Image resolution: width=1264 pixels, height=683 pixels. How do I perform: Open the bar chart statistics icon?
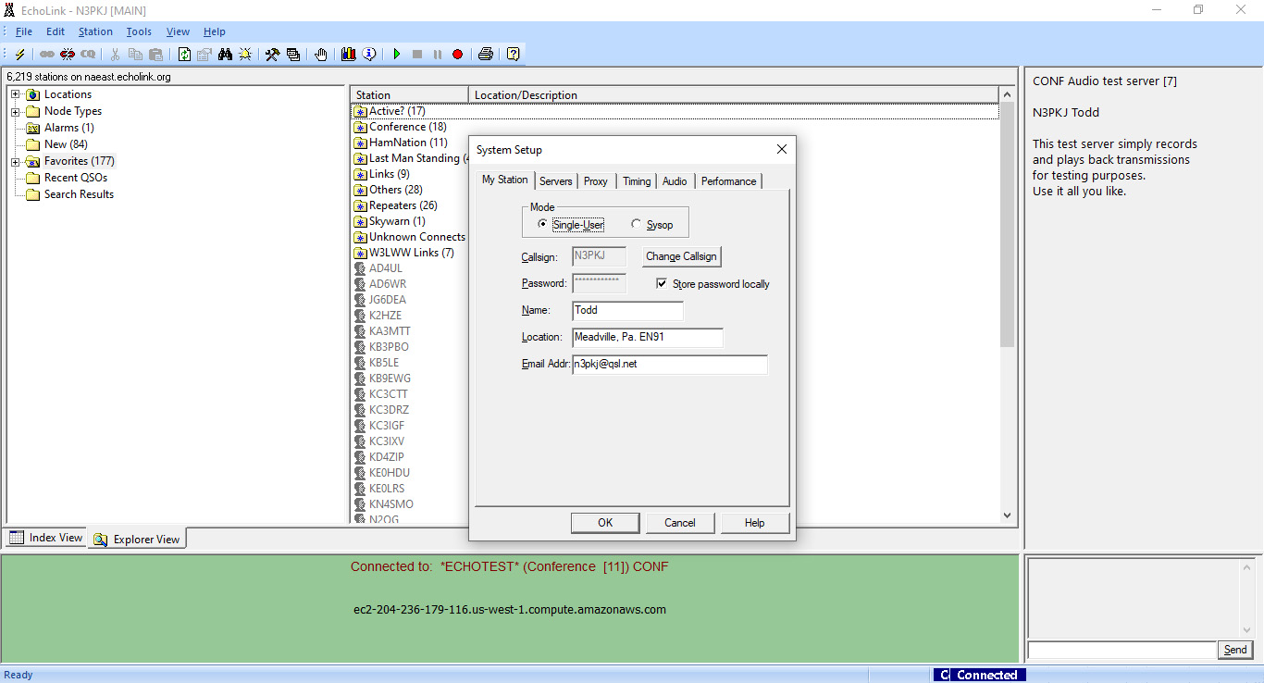(349, 55)
